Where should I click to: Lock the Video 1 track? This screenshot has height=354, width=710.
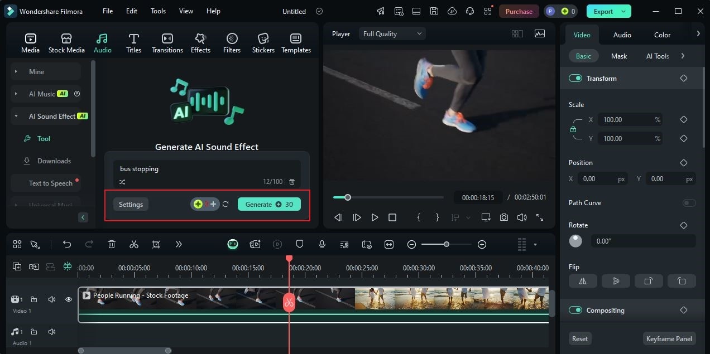[x=34, y=300]
